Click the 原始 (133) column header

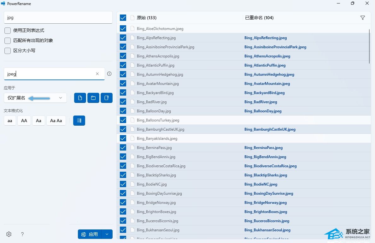click(x=147, y=18)
